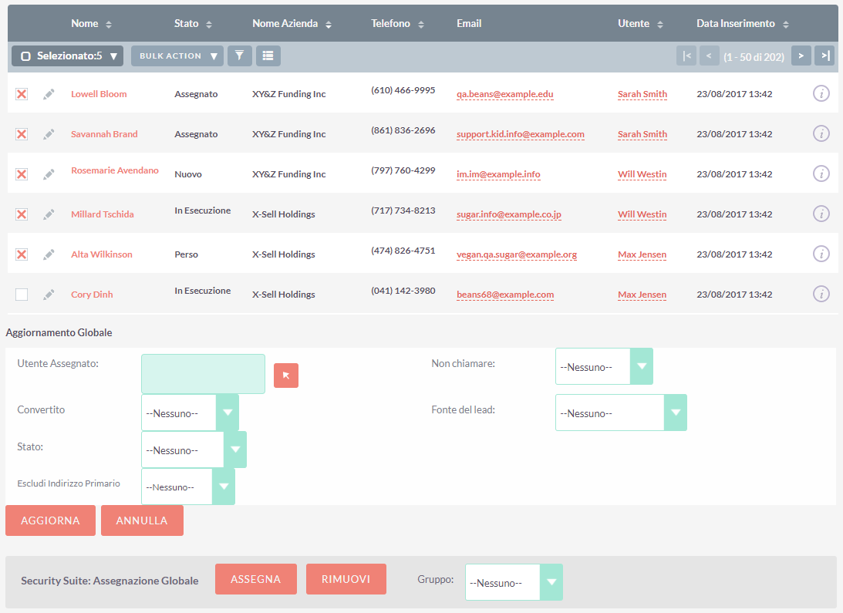Open the Fonte del lead dropdown
The width and height of the screenshot is (843, 613).
pos(621,413)
